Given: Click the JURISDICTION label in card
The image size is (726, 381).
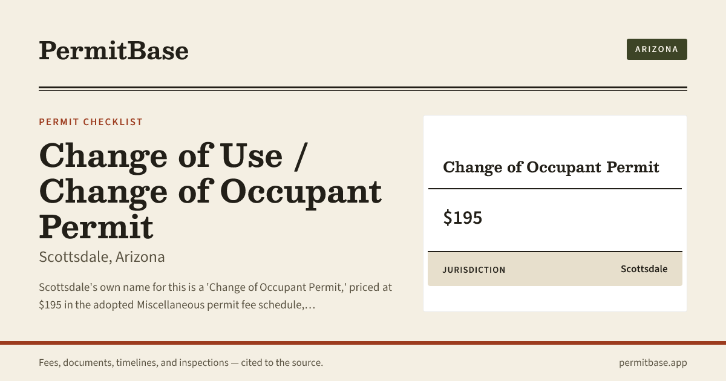Looking at the screenshot, I should pos(474,270).
